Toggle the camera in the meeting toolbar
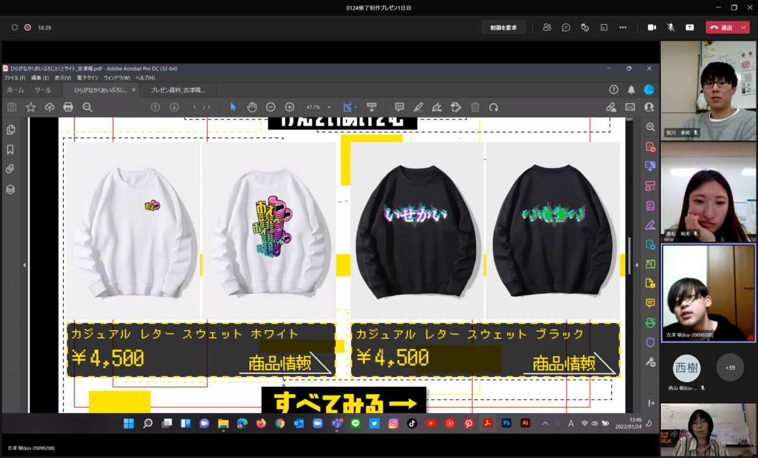The width and height of the screenshot is (758, 458). [x=652, y=27]
